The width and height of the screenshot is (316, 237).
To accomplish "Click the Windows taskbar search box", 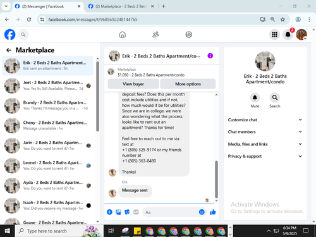I will pyautogui.click(x=59, y=231).
